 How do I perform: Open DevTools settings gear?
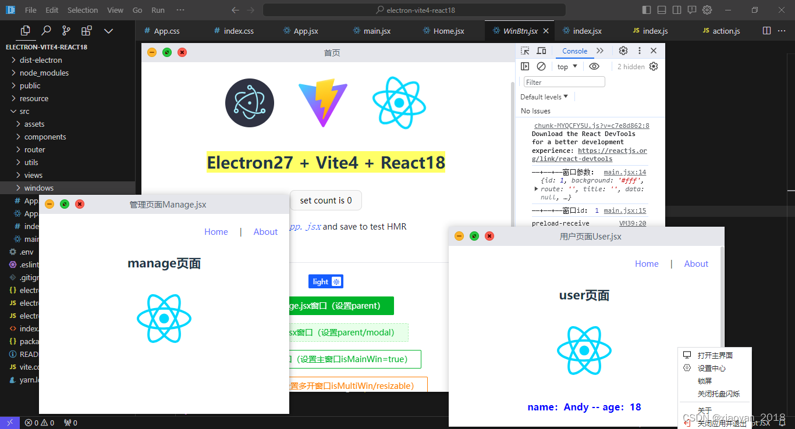[x=623, y=51]
